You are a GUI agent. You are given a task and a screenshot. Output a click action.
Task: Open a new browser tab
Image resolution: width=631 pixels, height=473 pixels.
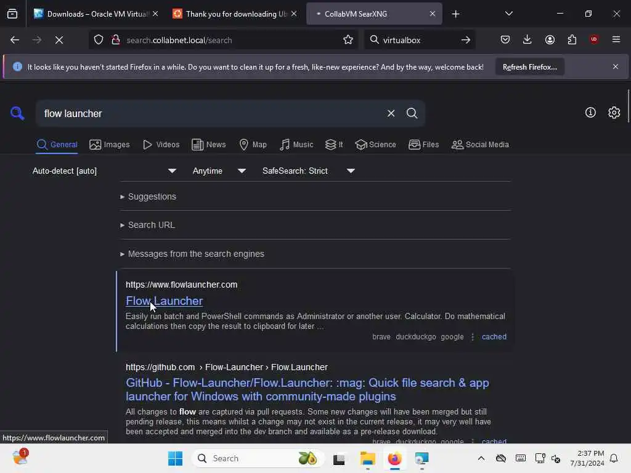pyautogui.click(x=455, y=14)
